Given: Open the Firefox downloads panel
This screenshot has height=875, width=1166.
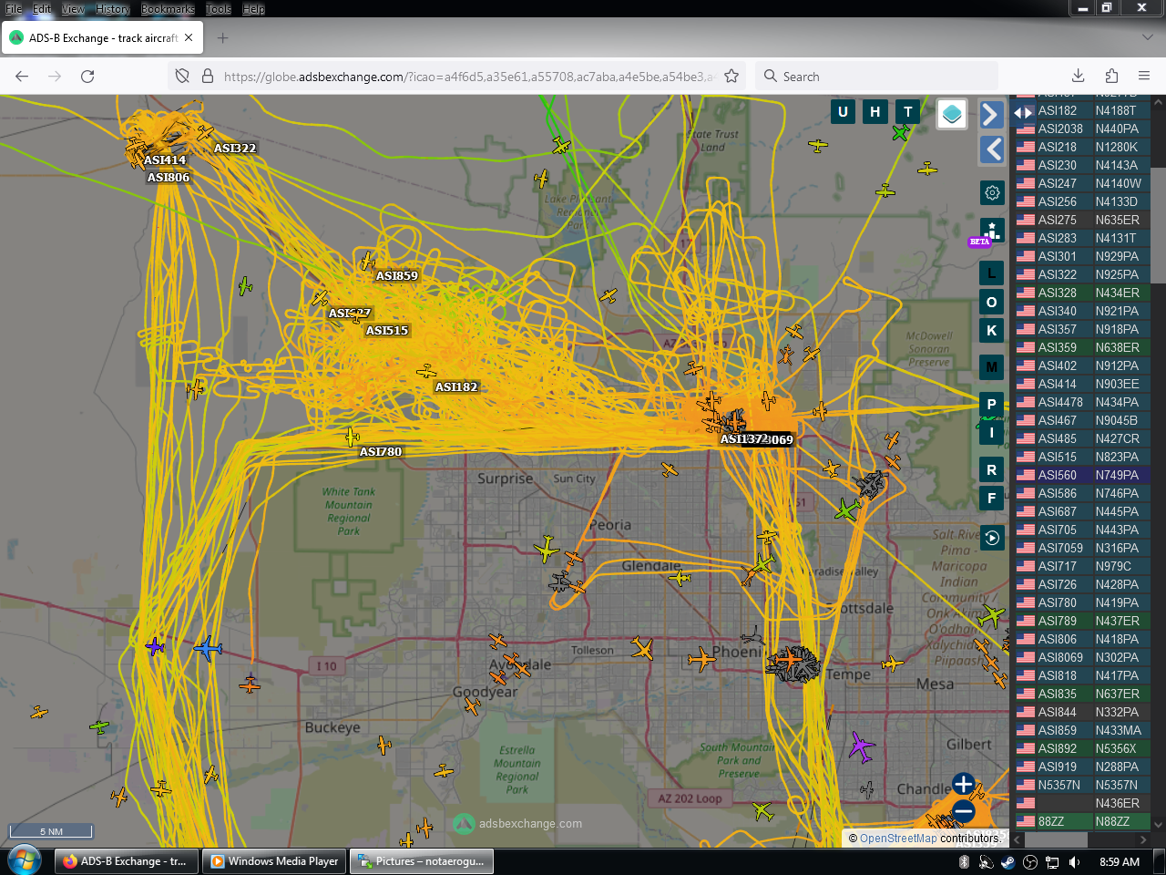Looking at the screenshot, I should click(x=1078, y=77).
